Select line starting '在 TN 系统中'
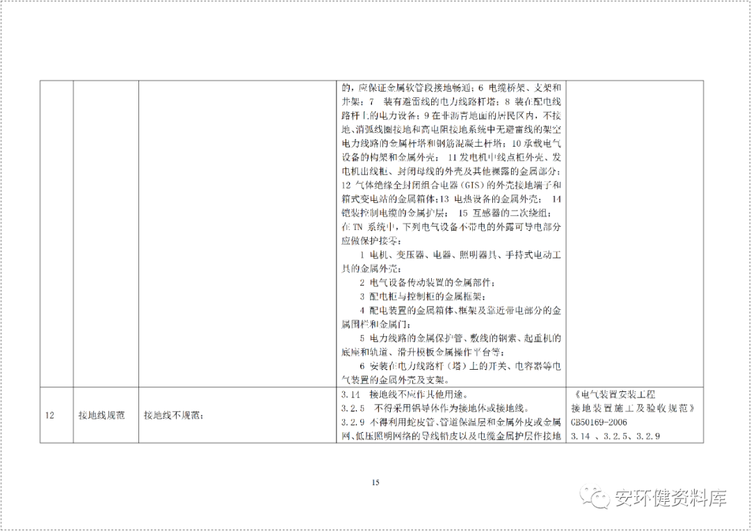The width and height of the screenshot is (751, 531). [x=451, y=227]
